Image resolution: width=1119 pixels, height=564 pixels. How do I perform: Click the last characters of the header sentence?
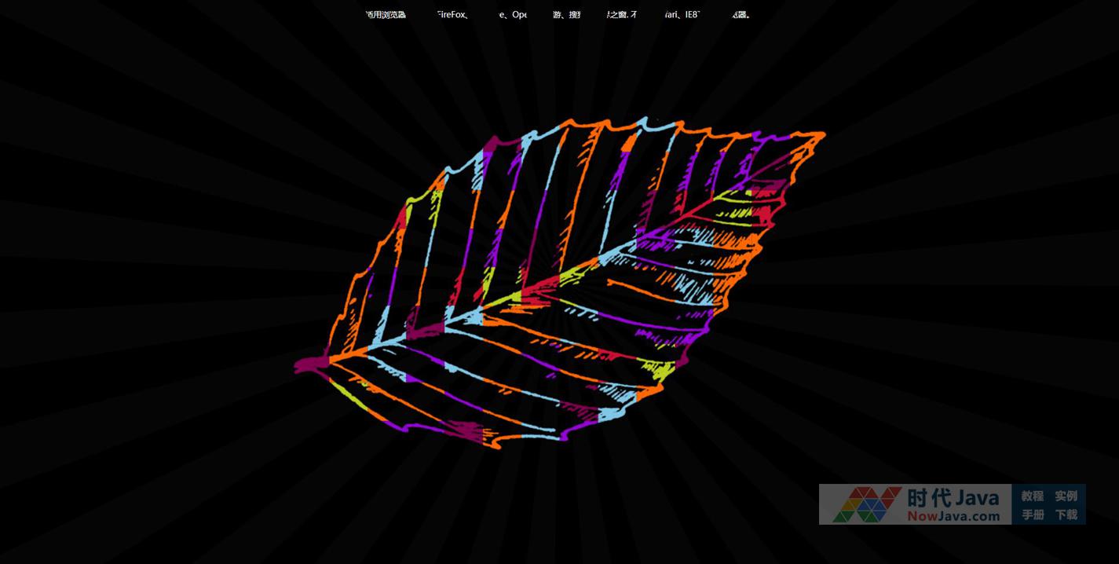point(739,14)
